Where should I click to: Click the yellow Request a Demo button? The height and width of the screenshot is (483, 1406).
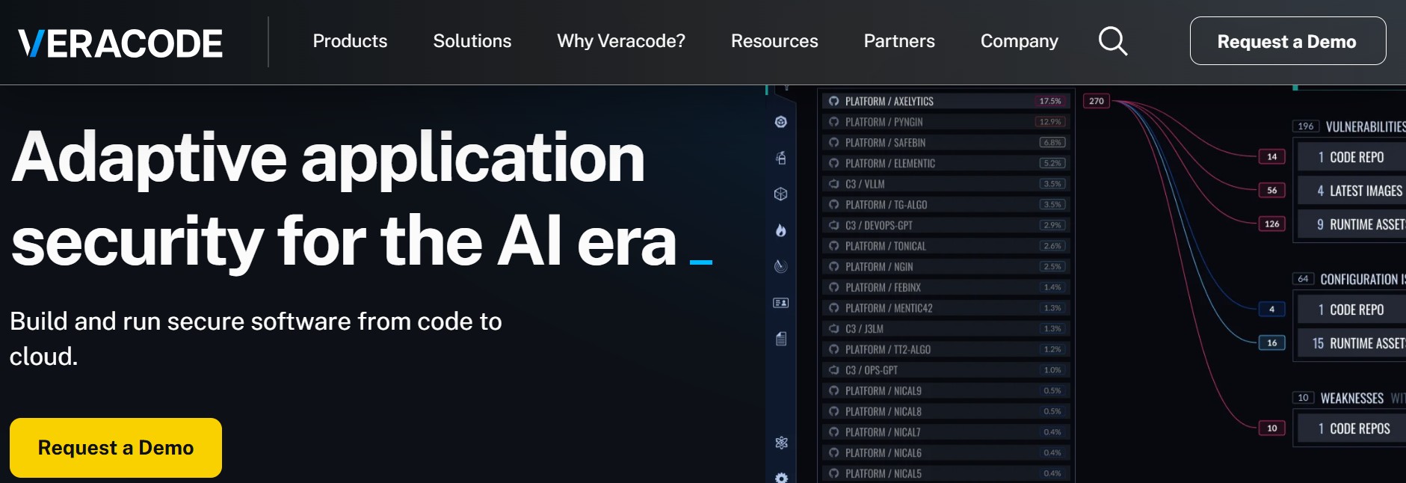pyautogui.click(x=116, y=448)
